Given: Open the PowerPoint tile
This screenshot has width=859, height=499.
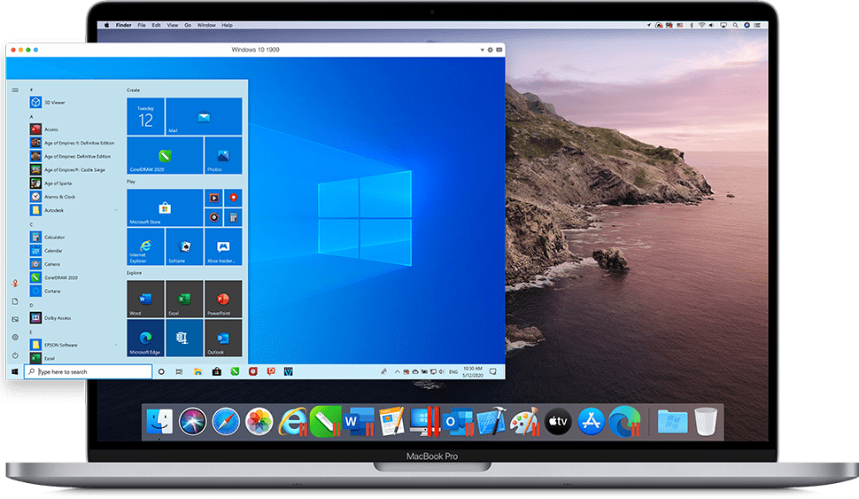Looking at the screenshot, I should [x=223, y=299].
